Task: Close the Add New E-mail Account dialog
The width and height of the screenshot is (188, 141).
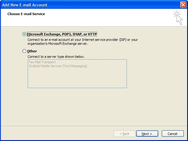Action: point(183,5)
